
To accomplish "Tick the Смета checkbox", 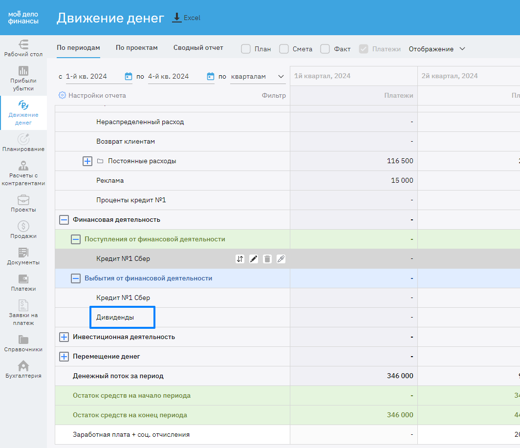I will click(x=284, y=49).
